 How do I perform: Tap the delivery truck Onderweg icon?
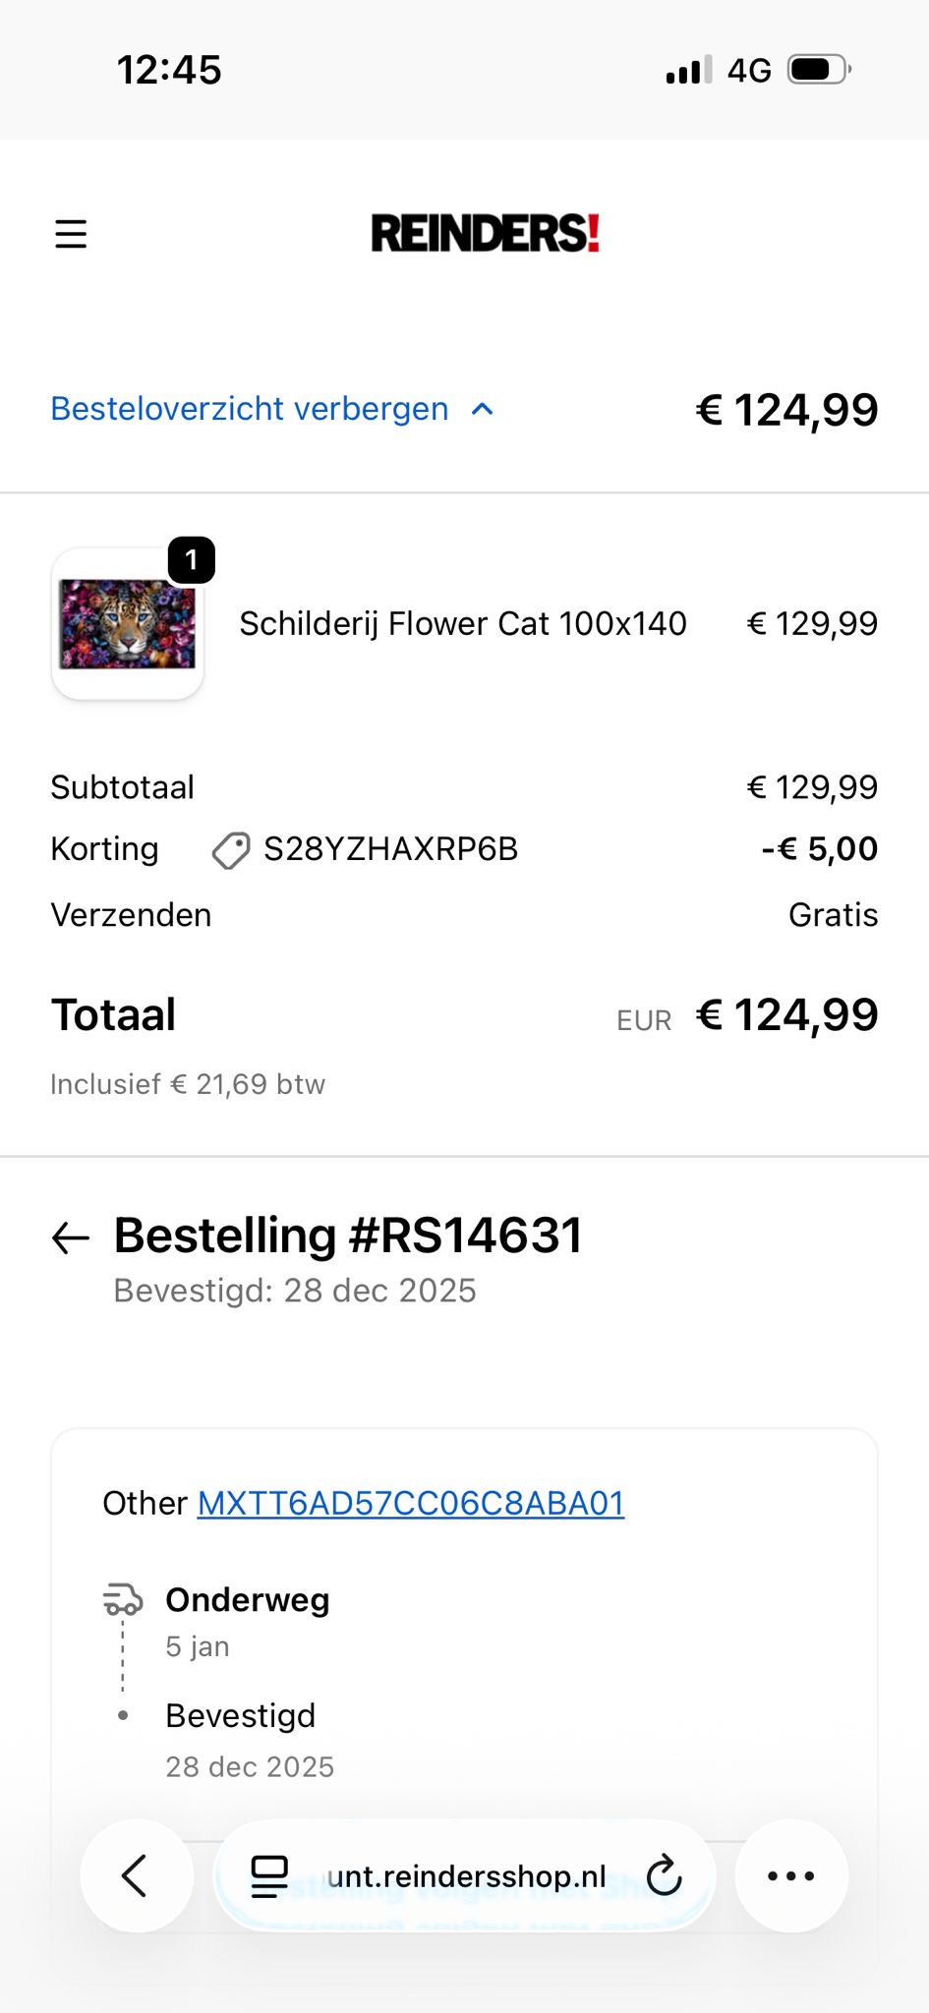pyautogui.click(x=123, y=1600)
